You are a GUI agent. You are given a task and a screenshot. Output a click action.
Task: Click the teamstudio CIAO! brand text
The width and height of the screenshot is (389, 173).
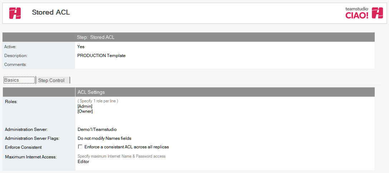click(357, 13)
